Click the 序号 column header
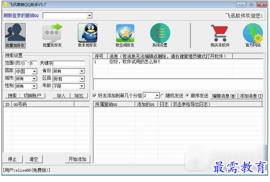 tap(100, 56)
